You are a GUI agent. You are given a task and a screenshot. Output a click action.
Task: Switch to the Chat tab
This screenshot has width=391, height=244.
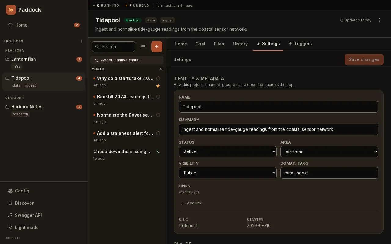tap(200, 44)
